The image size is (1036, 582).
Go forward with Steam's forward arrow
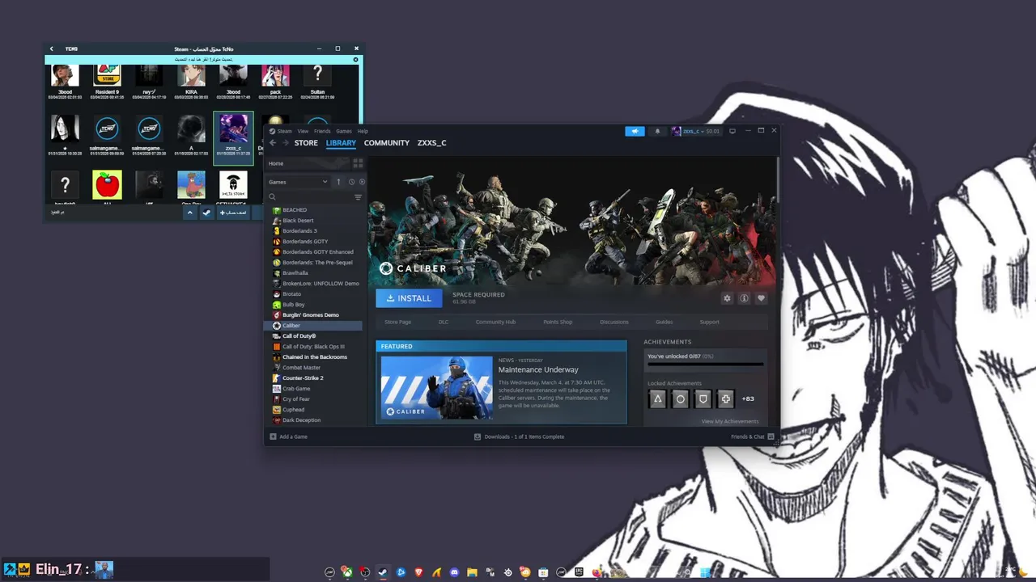click(x=285, y=143)
